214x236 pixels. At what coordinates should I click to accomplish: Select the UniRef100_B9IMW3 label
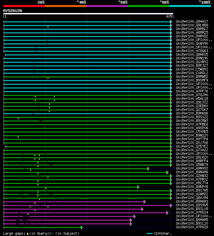[192, 121]
